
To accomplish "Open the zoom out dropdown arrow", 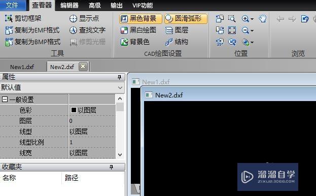I will (252, 31).
